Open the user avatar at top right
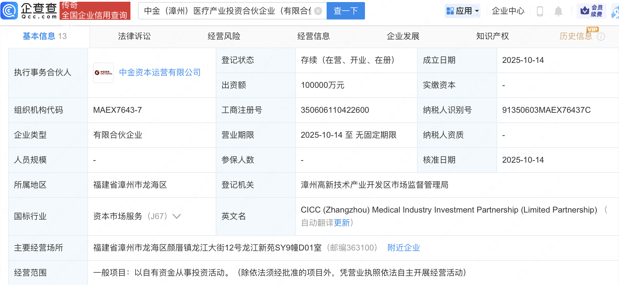The image size is (619, 285). 615,12
